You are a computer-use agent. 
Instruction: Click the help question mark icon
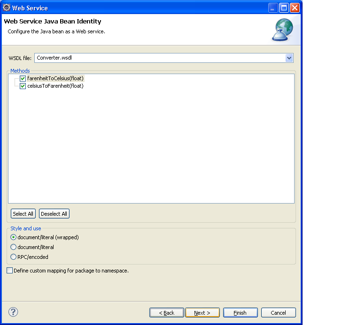13,312
